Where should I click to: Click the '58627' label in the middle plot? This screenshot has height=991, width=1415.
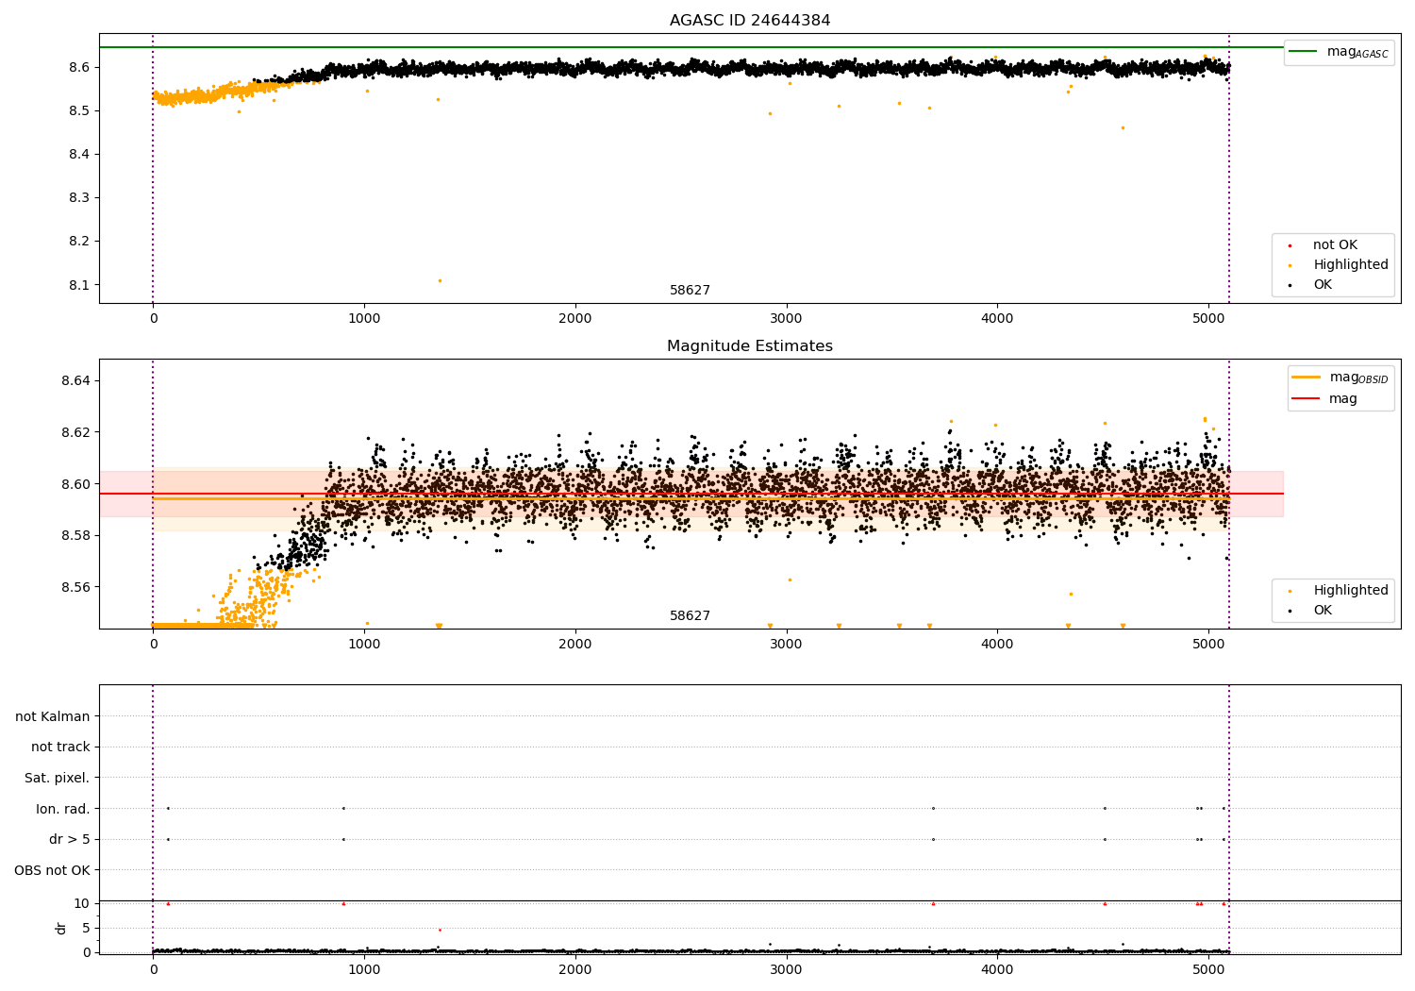point(690,616)
